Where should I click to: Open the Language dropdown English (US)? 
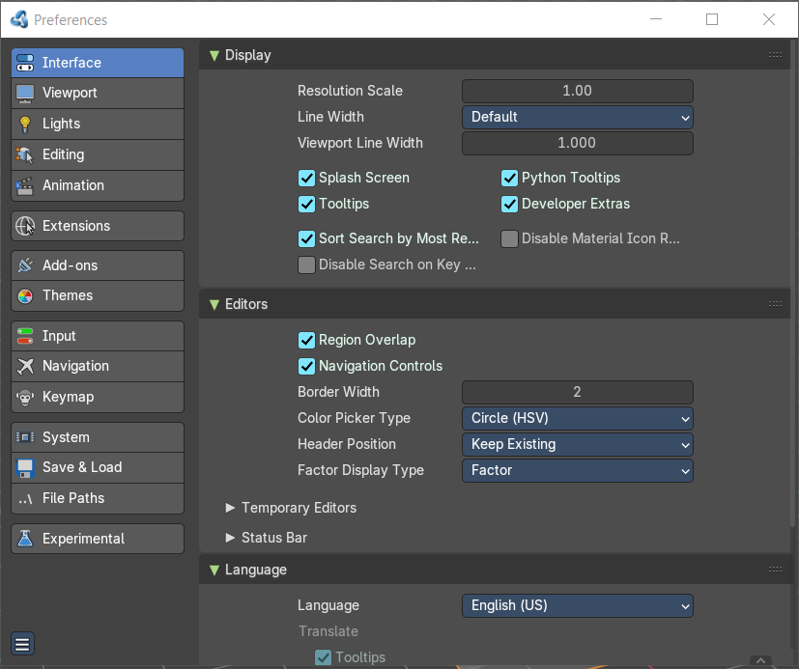[578, 606]
